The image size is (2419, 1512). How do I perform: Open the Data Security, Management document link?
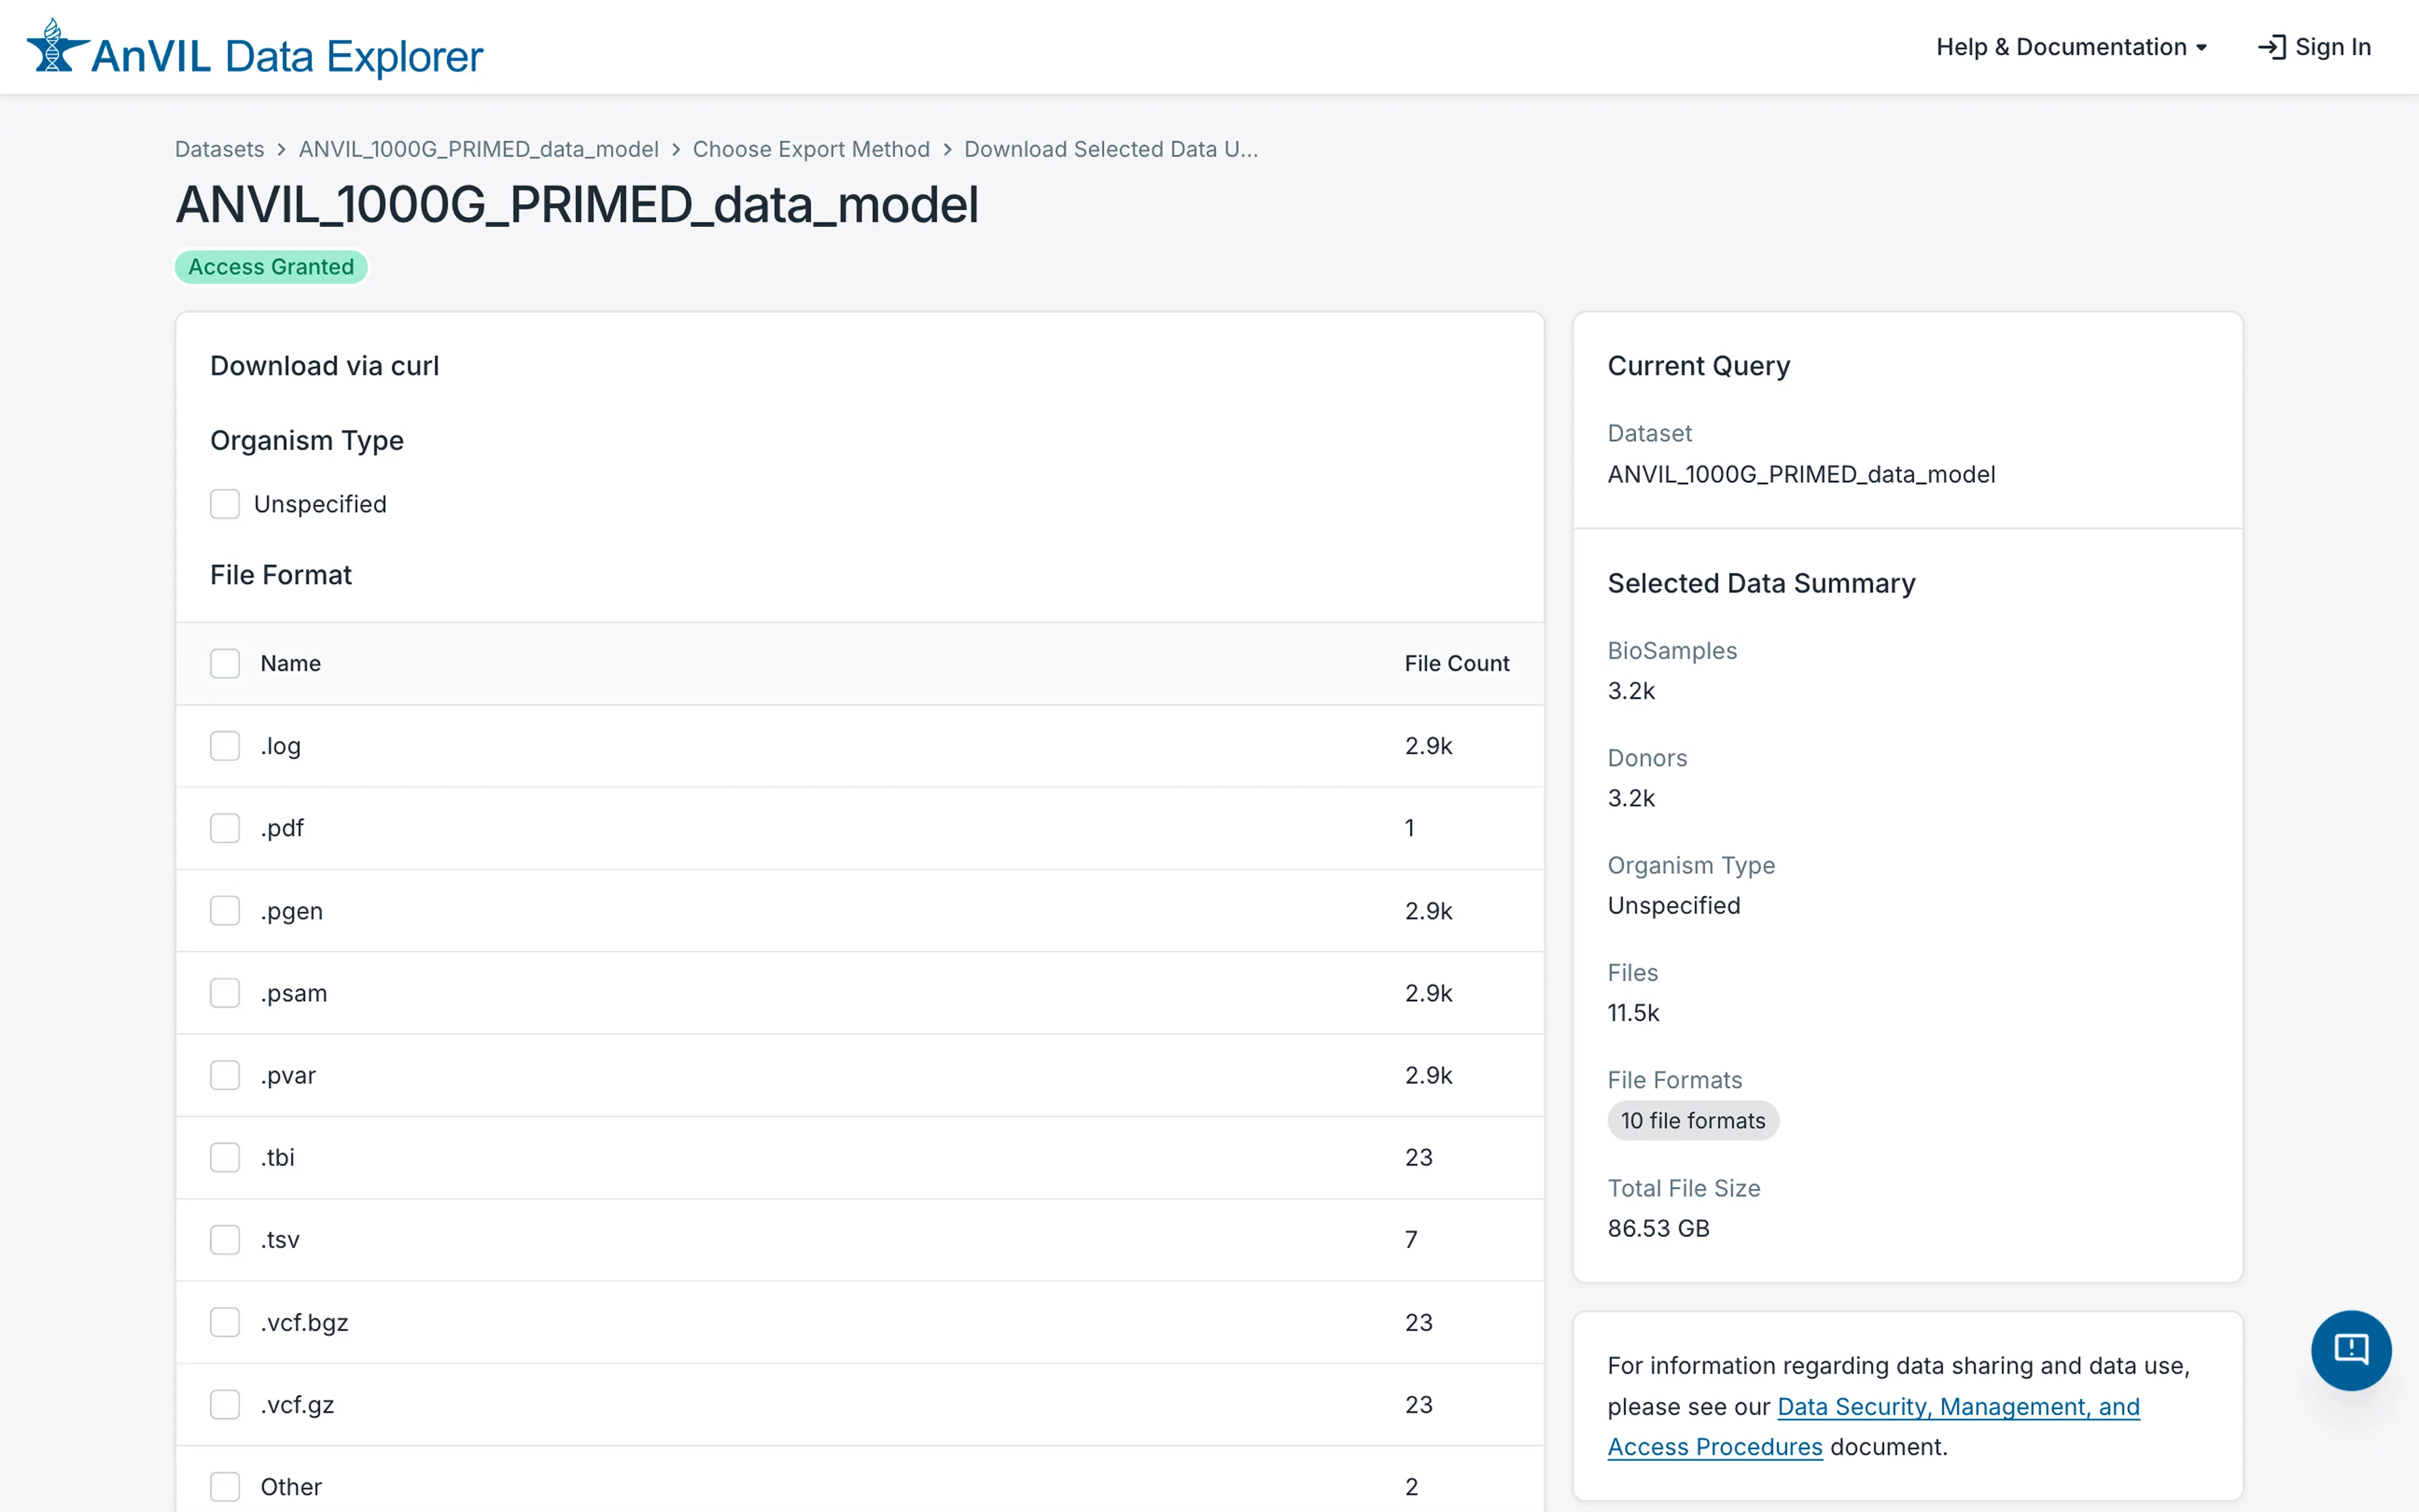(x=1957, y=1406)
